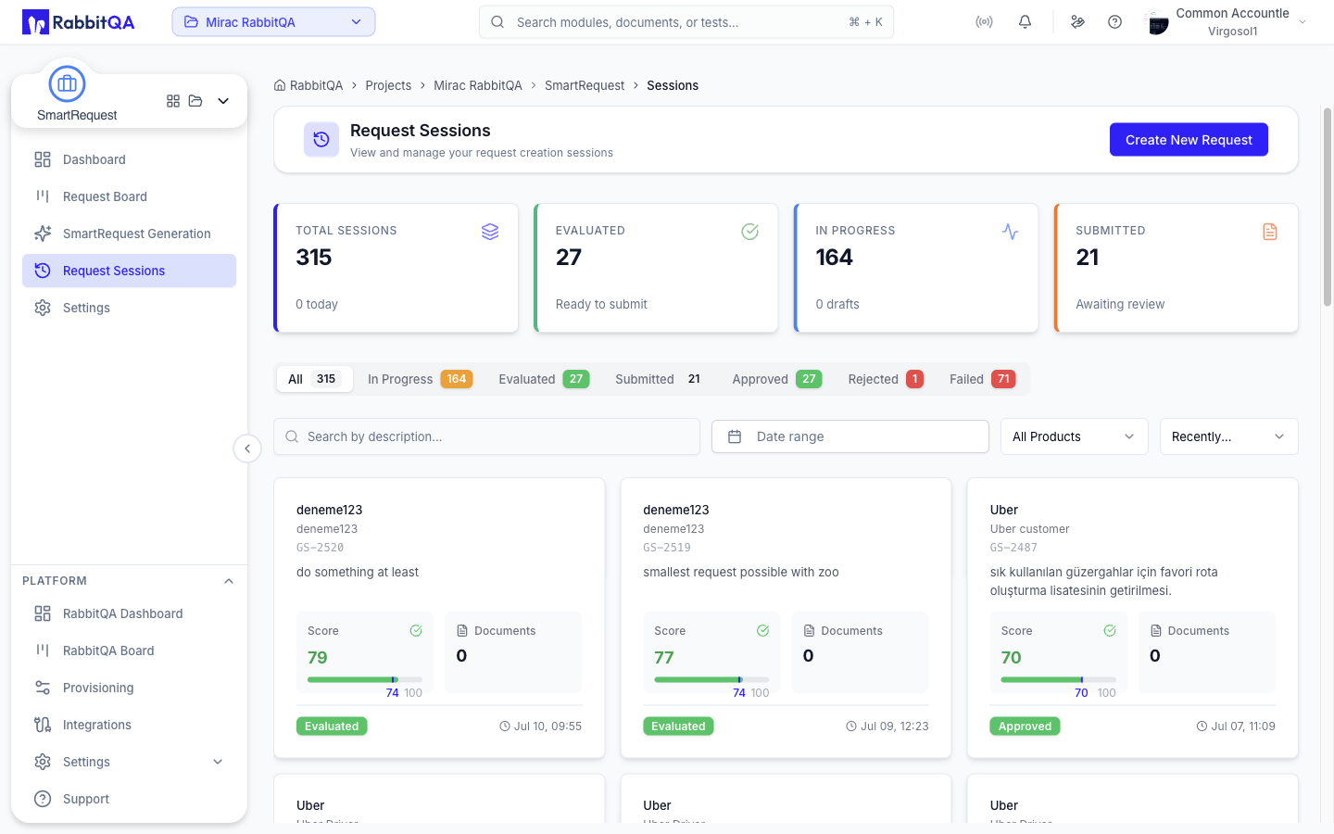This screenshot has height=834, width=1334.
Task: Click the global search field
Action: coord(686,22)
